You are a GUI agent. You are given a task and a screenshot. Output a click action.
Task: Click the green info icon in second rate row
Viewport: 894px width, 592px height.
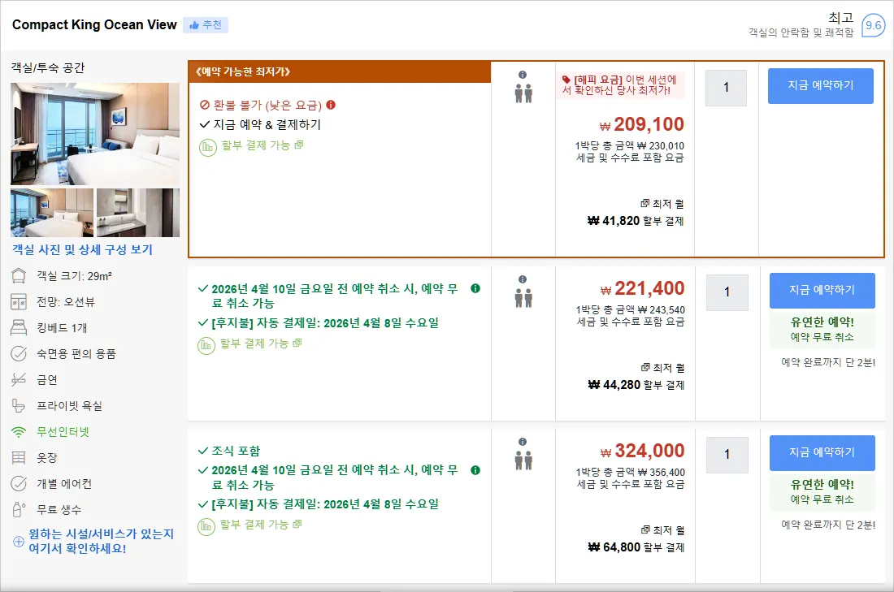coord(475,288)
